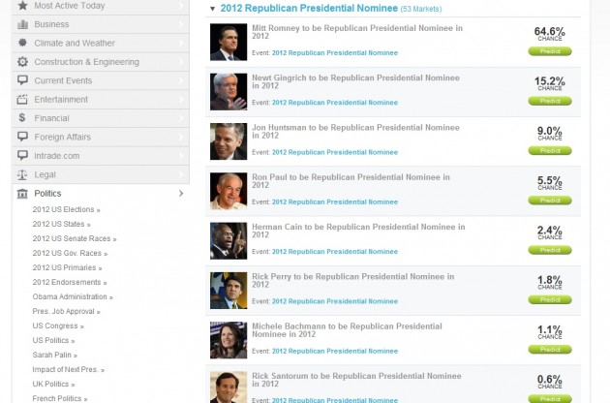The height and width of the screenshot is (403, 610).
Task: Click the Legal scales icon
Action: [x=22, y=174]
